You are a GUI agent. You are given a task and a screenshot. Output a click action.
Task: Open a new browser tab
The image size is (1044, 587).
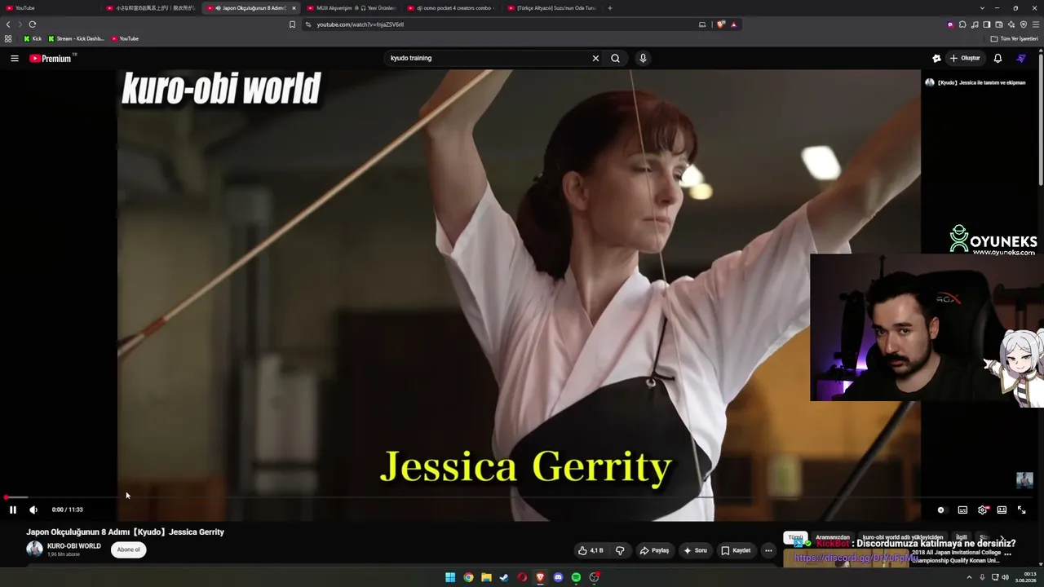pos(610,8)
